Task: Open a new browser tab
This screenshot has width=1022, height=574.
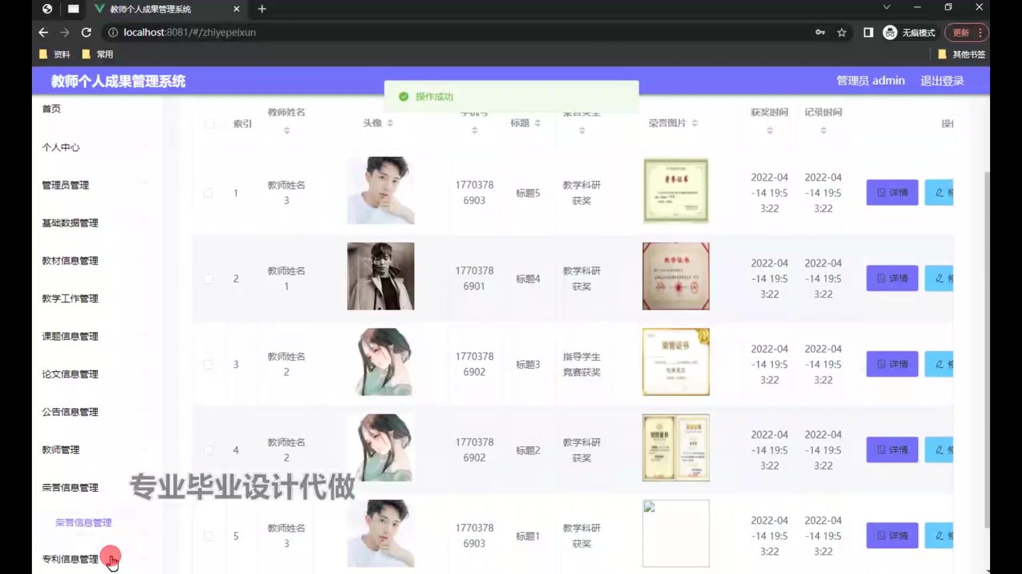Action: 262,9
